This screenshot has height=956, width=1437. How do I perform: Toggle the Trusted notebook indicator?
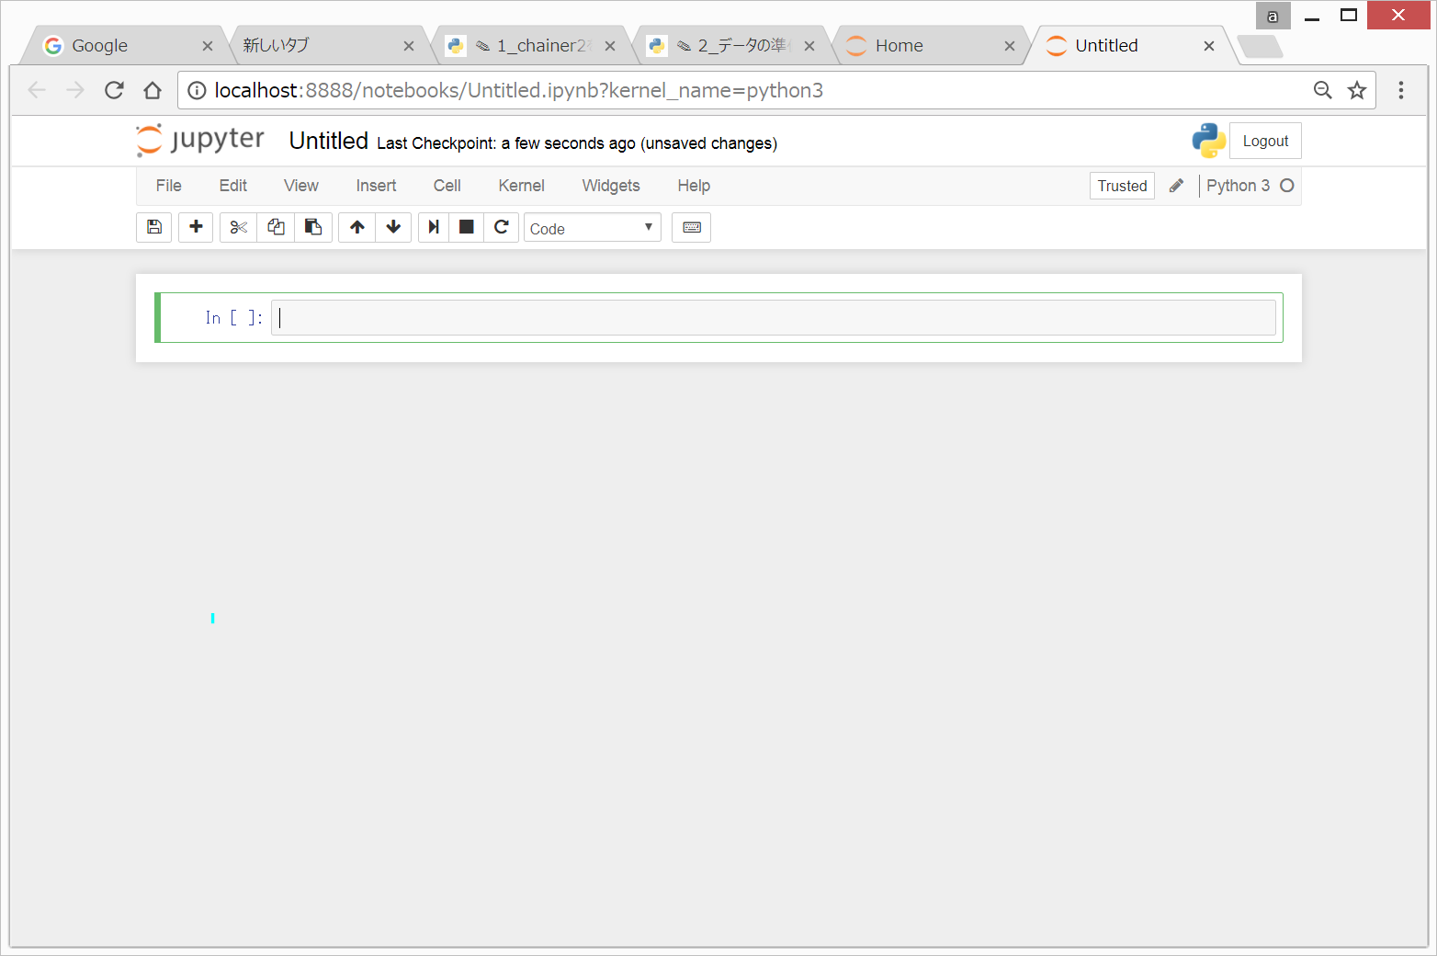[x=1122, y=186]
